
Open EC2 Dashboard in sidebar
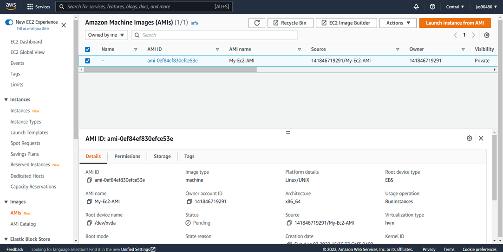point(26,42)
